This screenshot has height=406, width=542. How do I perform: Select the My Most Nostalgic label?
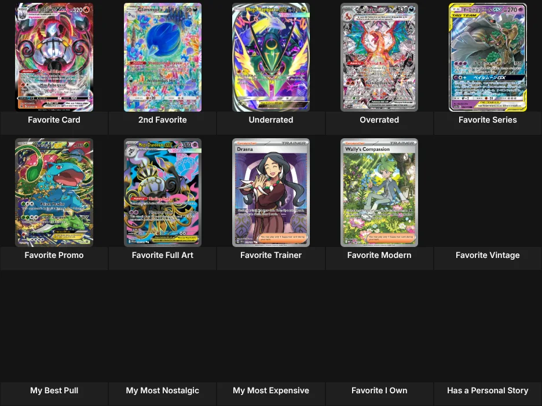click(163, 390)
